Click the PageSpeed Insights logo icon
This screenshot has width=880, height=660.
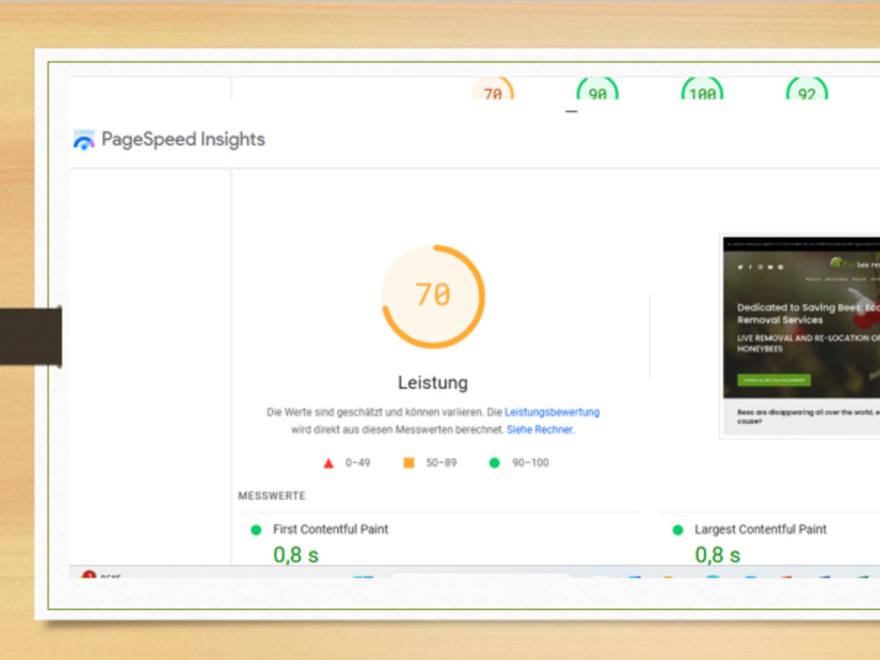[x=84, y=140]
